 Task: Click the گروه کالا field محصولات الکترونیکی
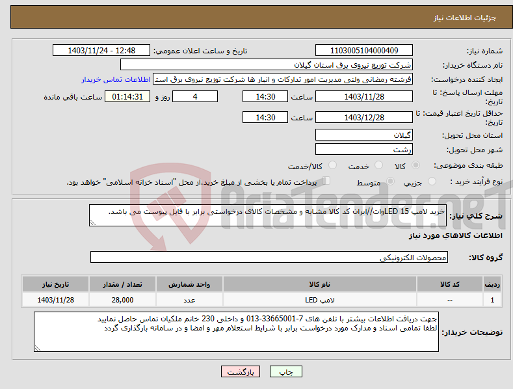pyautogui.click(x=269, y=258)
